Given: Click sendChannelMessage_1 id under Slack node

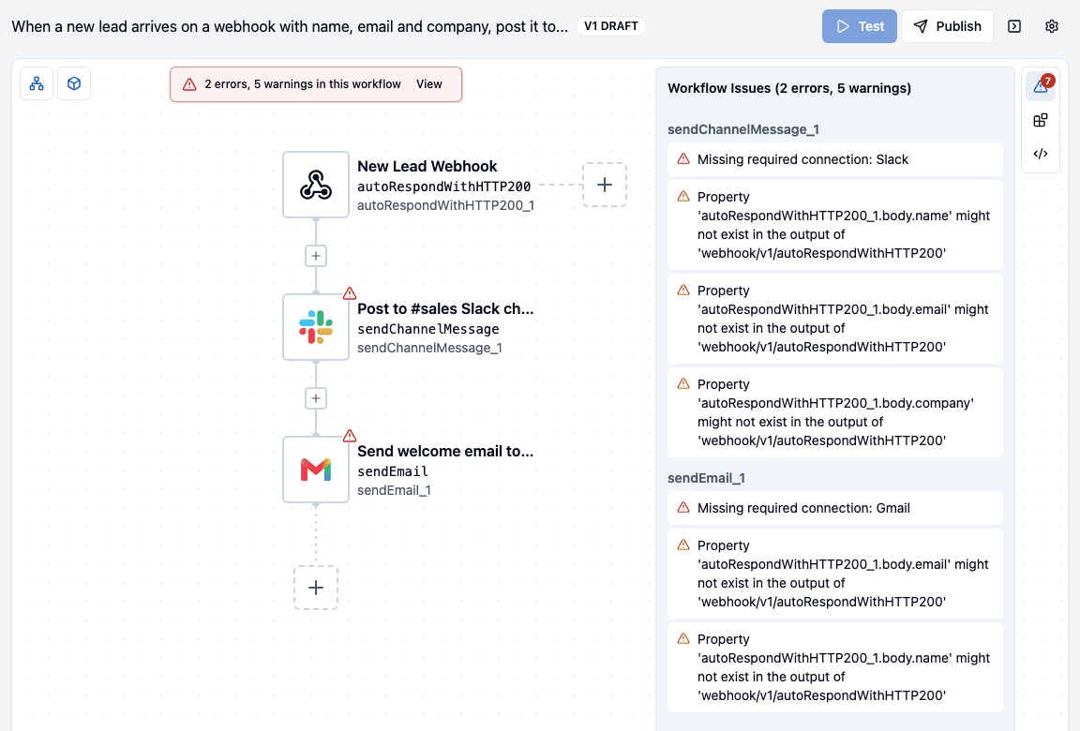Looking at the screenshot, I should click(x=429, y=348).
